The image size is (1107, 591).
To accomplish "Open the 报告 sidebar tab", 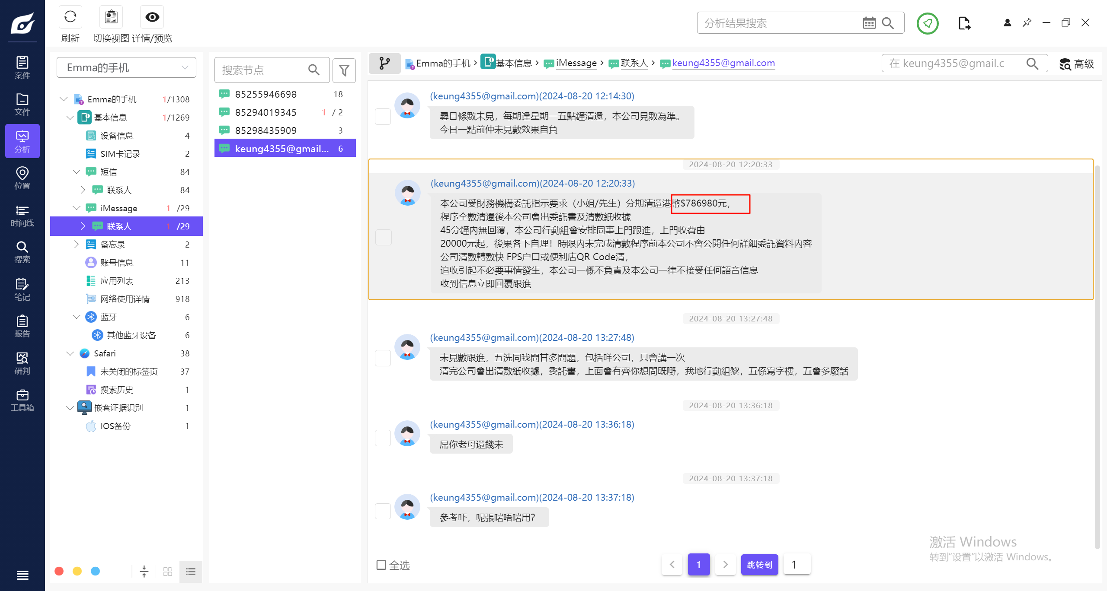I will [22, 326].
